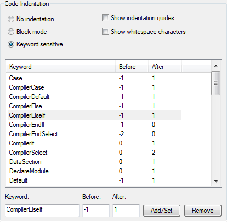Click the keyword list scrollbar thumb
The height and width of the screenshot is (222, 227).
(x=215, y=83)
